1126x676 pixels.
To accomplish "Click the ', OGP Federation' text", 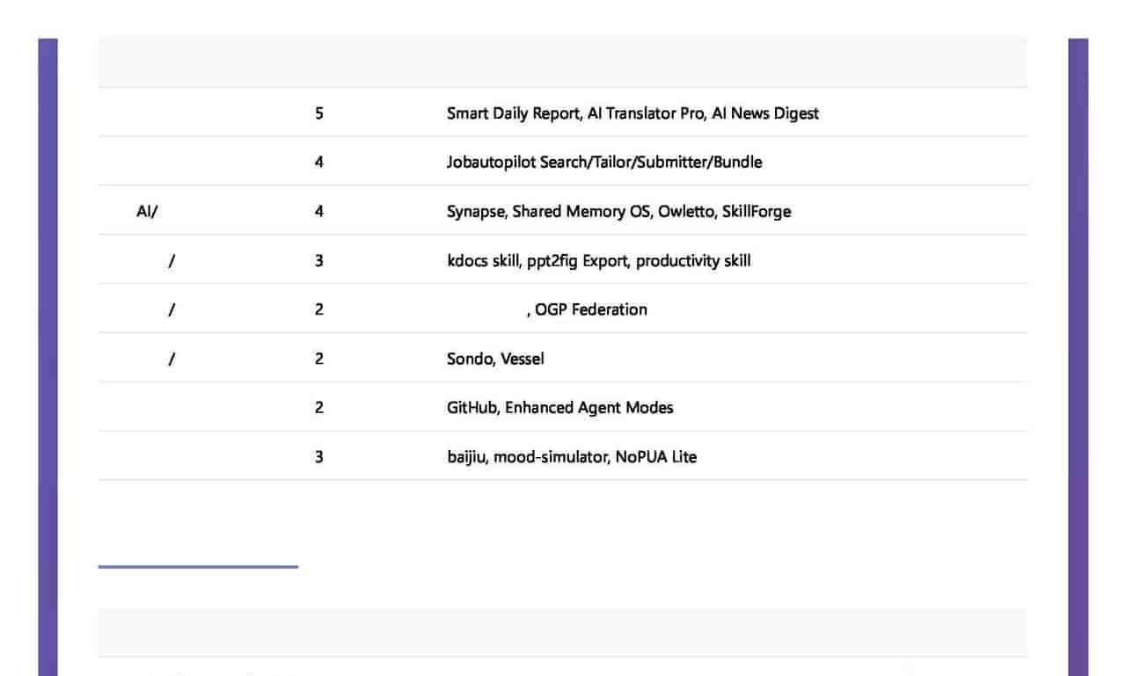I will point(587,309).
